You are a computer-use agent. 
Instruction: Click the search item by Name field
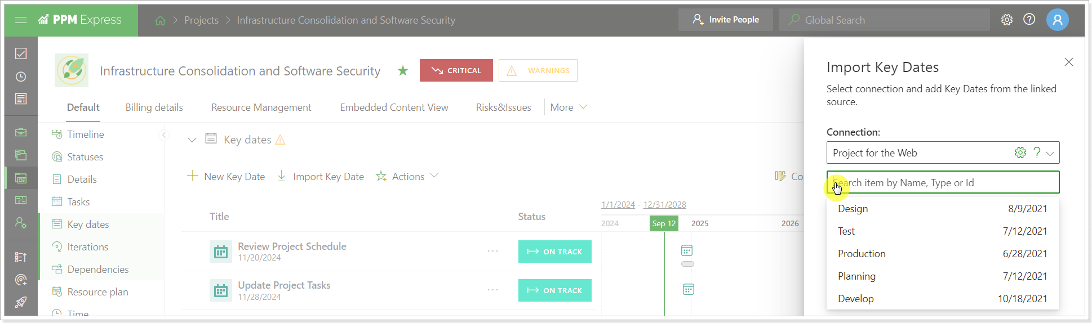943,182
